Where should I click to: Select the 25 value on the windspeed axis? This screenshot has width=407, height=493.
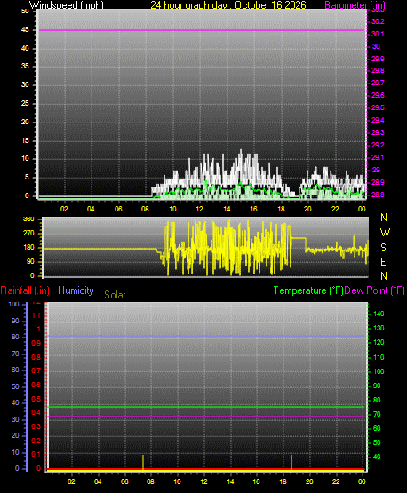[25, 103]
